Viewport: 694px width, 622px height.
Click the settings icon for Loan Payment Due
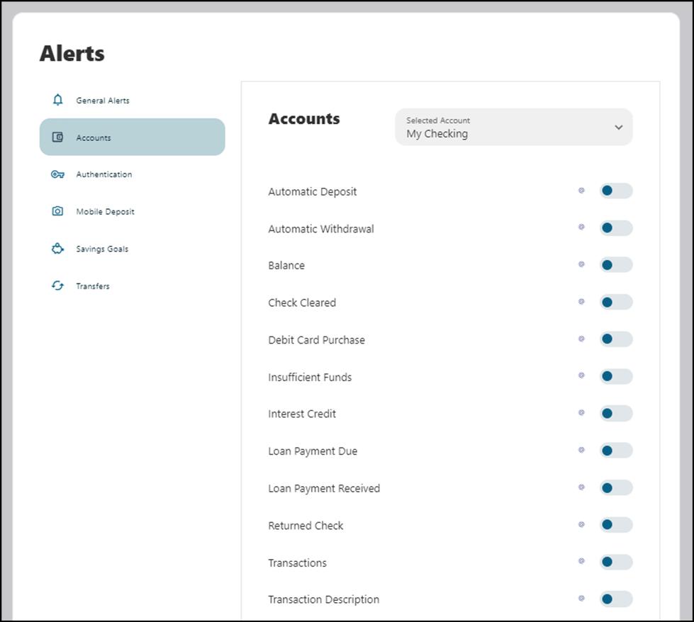pyautogui.click(x=581, y=450)
